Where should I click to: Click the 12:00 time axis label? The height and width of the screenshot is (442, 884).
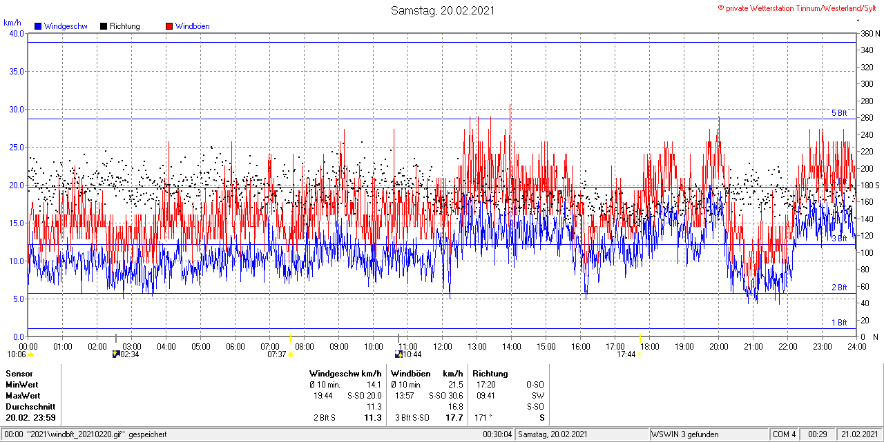443,346
